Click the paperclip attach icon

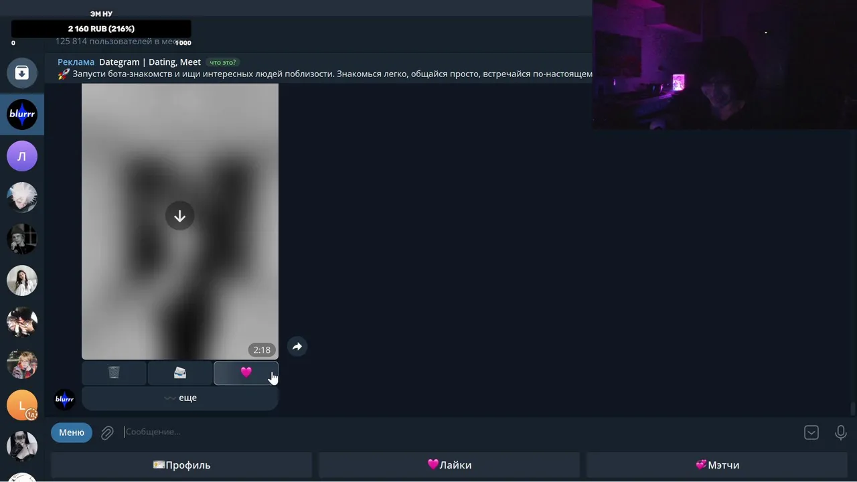pyautogui.click(x=107, y=432)
